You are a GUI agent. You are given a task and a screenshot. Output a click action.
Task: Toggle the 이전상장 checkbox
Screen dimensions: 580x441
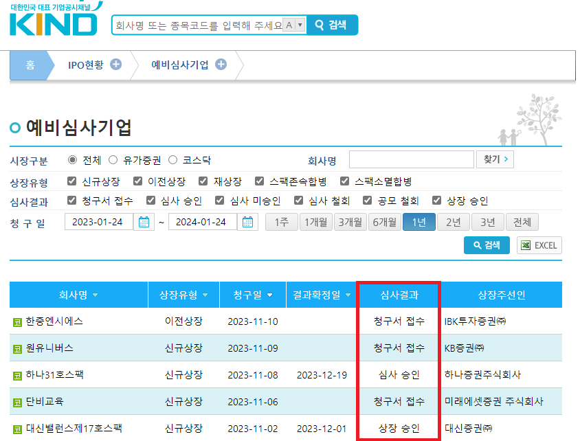137,181
